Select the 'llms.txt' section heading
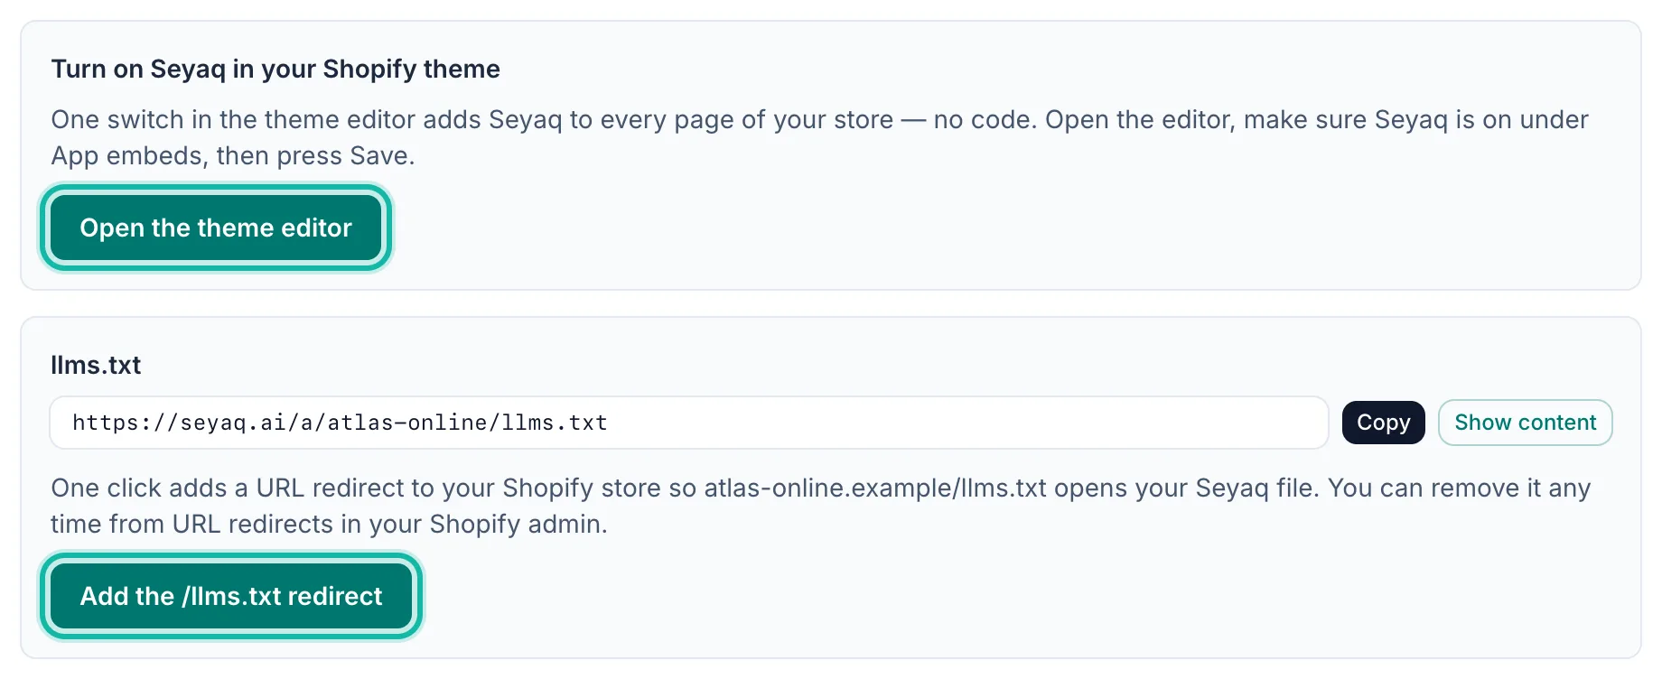The width and height of the screenshot is (1662, 679). coord(96,365)
